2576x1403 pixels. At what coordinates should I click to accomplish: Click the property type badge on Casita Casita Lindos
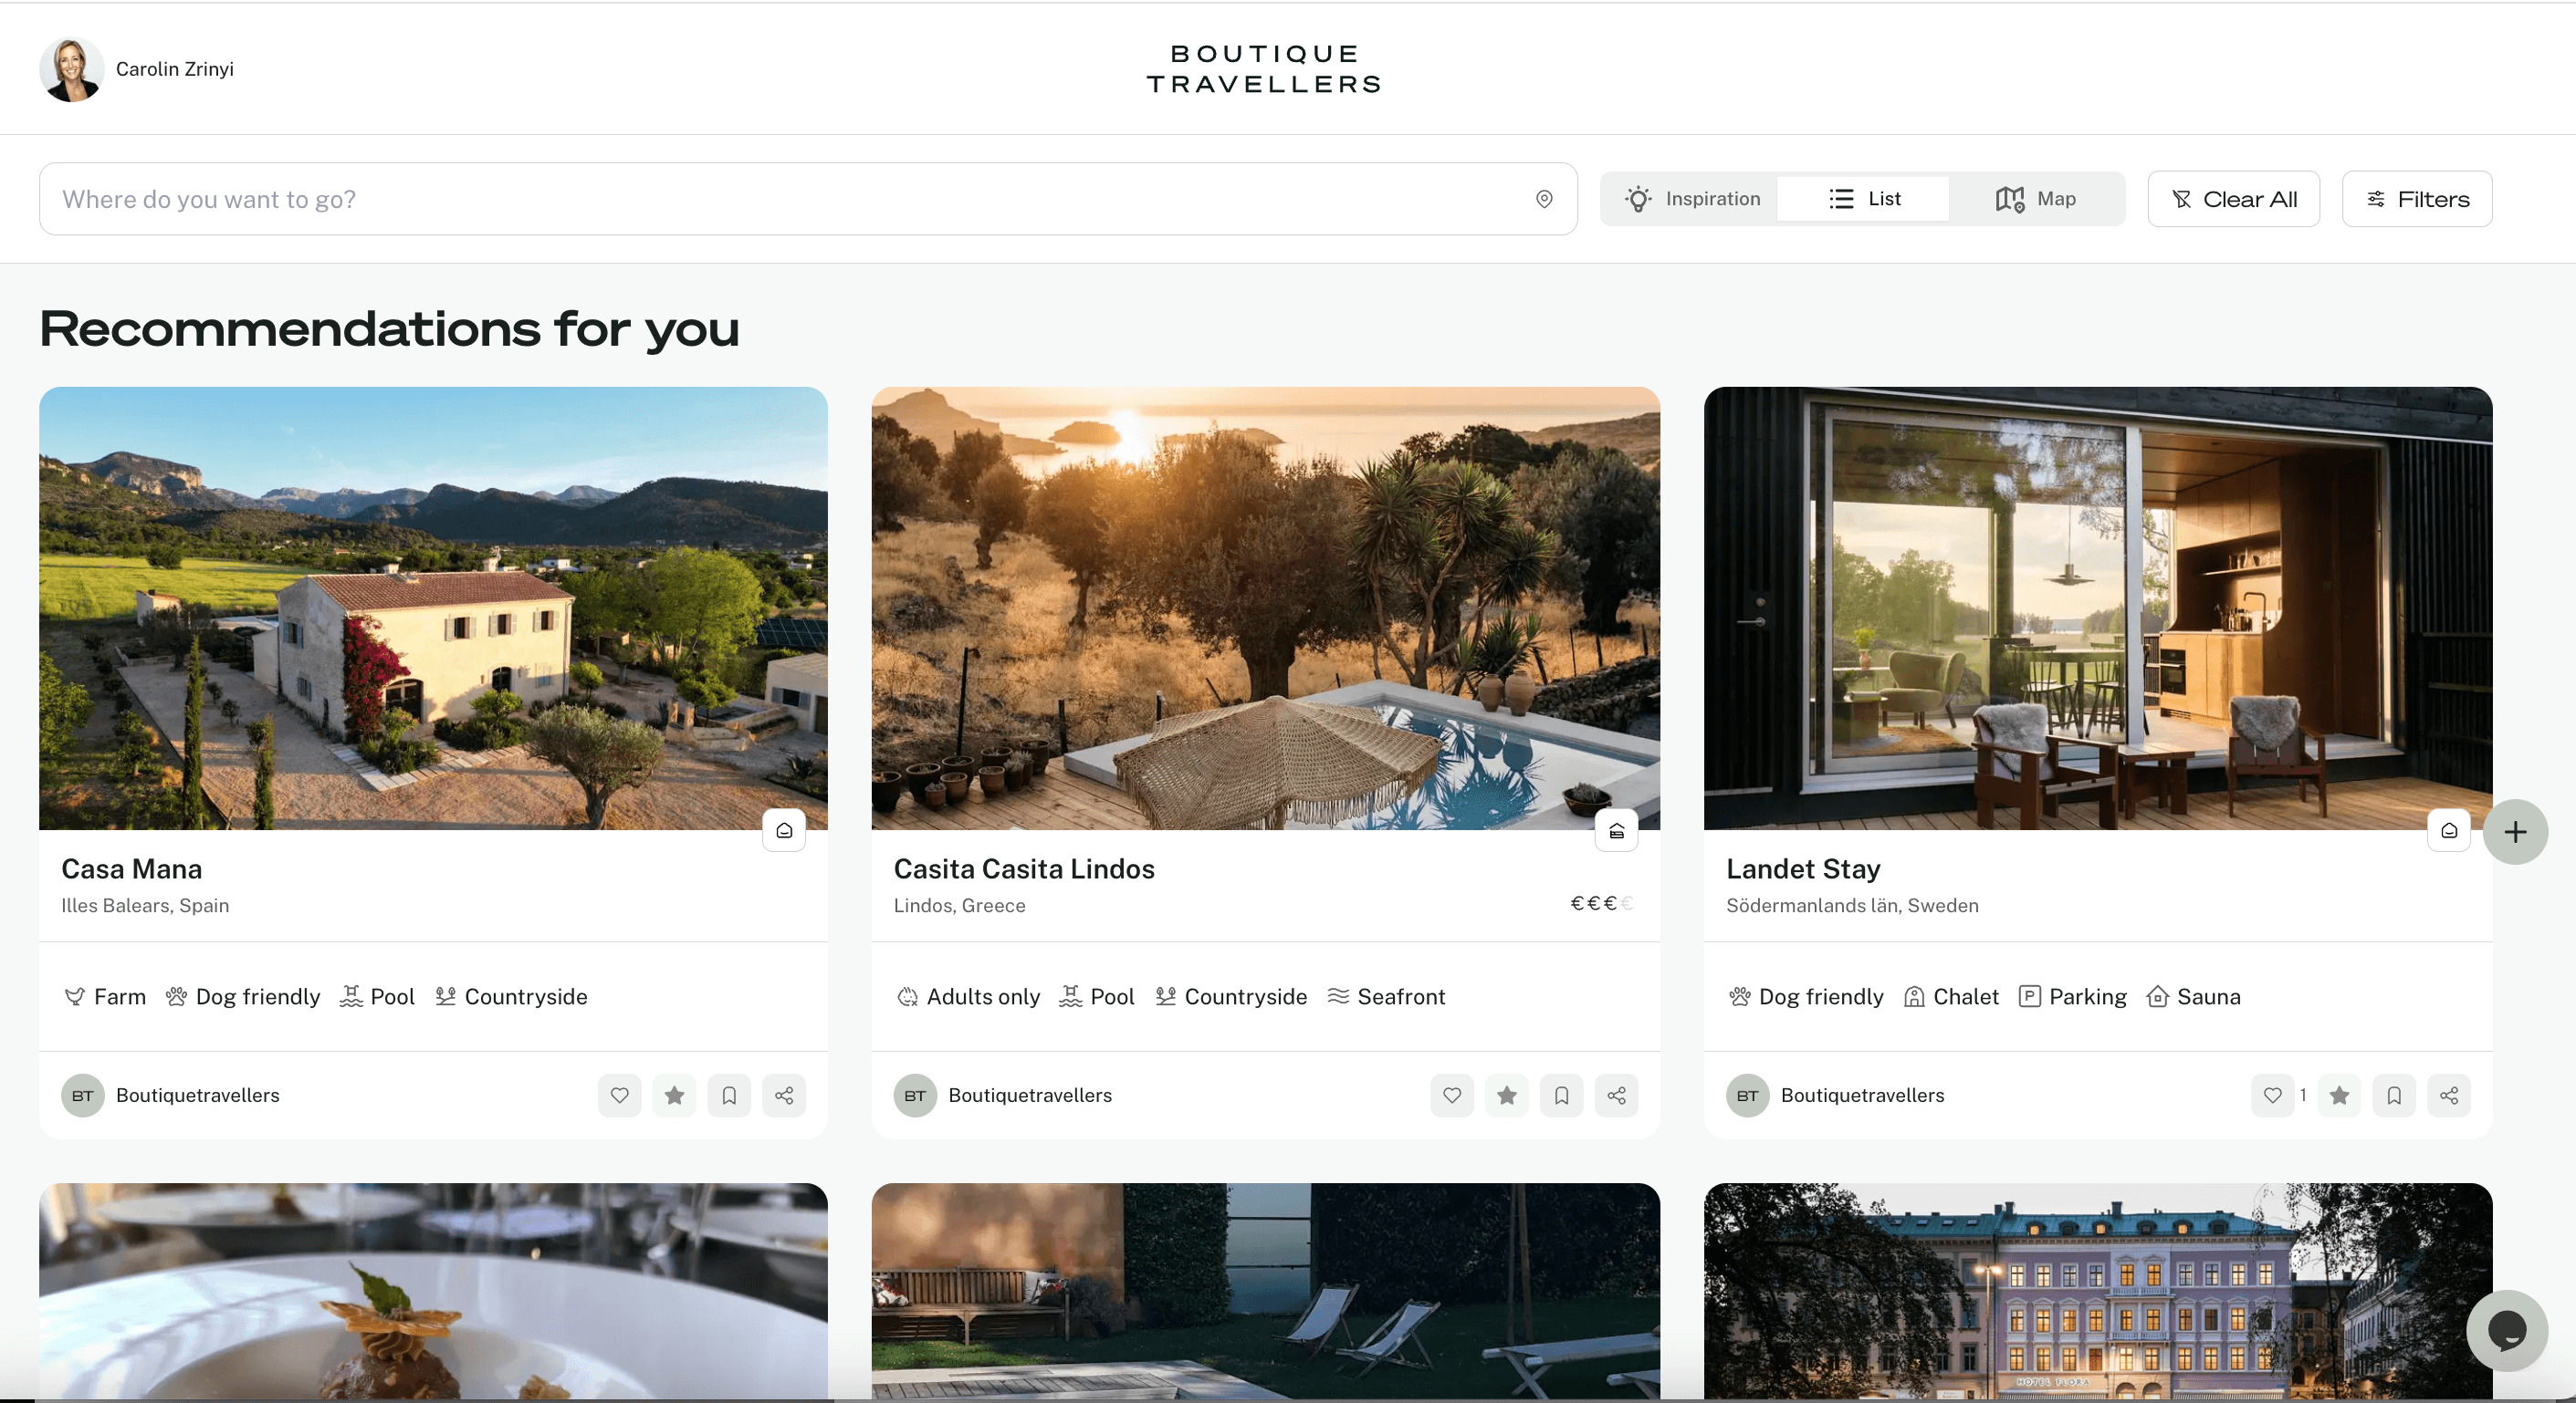(x=1616, y=830)
